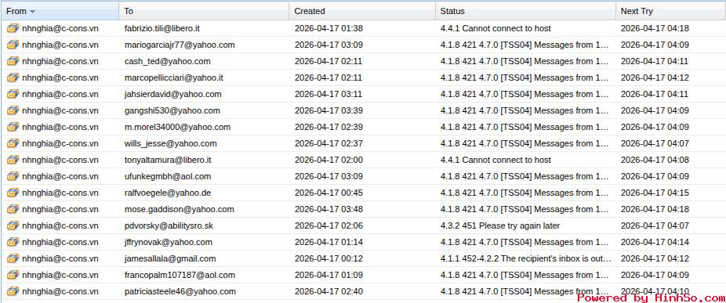Click mail icon for patriciasteele46@yahoo.com row
Image resolution: width=726 pixels, height=303 pixels.
point(13,291)
